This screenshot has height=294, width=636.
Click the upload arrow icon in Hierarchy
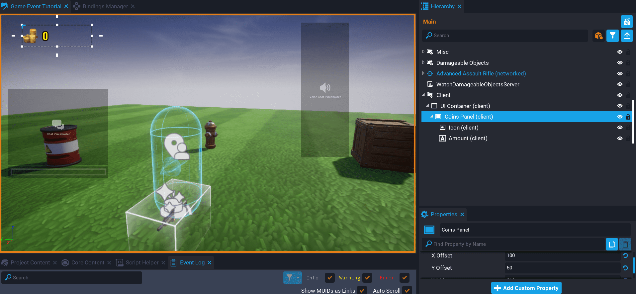click(x=627, y=36)
